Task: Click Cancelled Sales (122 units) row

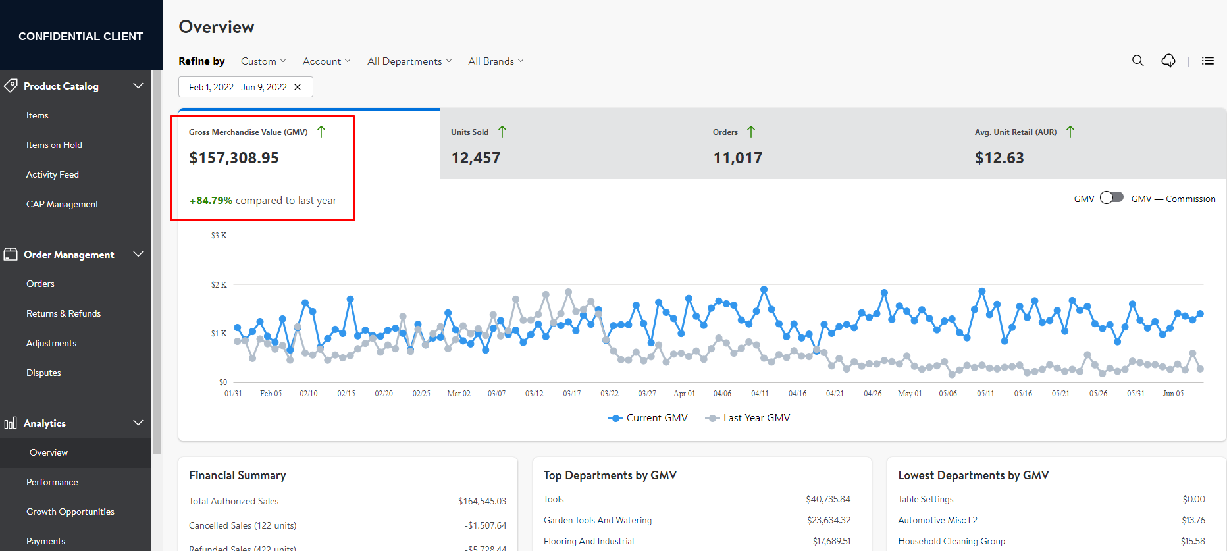Action: click(348, 525)
